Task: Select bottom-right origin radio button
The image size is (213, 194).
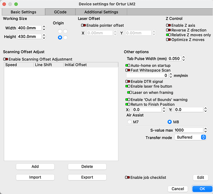Action: [65, 37]
